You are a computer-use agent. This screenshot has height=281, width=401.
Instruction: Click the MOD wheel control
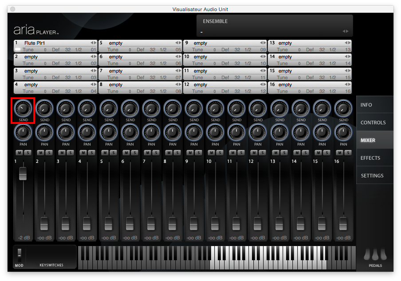click(x=19, y=254)
